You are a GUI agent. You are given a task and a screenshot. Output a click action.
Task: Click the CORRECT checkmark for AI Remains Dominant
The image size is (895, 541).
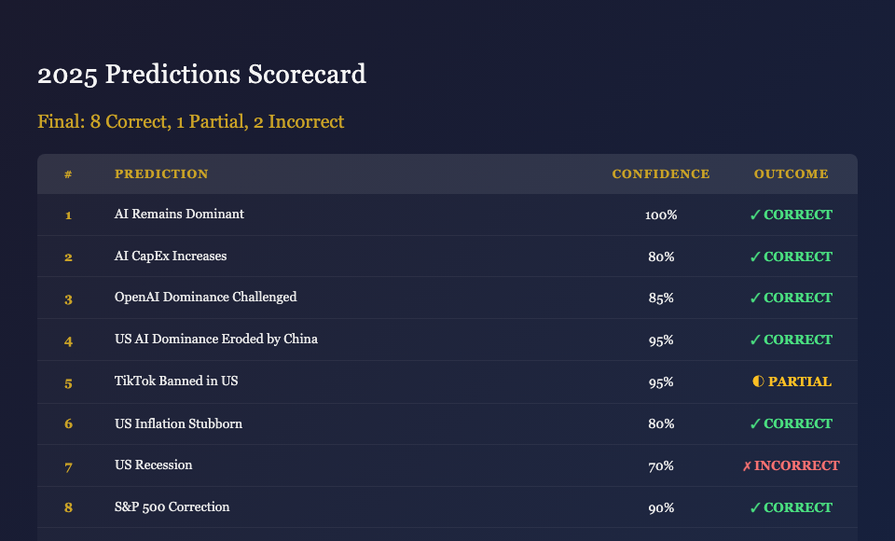[755, 215]
